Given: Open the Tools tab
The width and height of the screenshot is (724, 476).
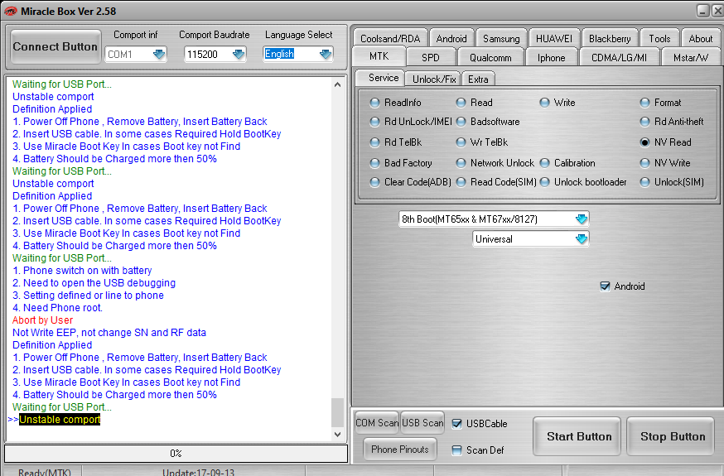Looking at the screenshot, I should point(659,38).
